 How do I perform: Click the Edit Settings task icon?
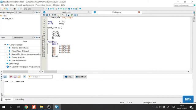[7, 64]
